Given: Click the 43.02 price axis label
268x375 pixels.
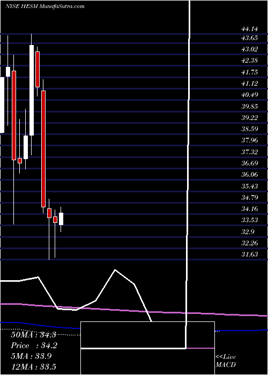Looking at the screenshot, I should (250, 49).
